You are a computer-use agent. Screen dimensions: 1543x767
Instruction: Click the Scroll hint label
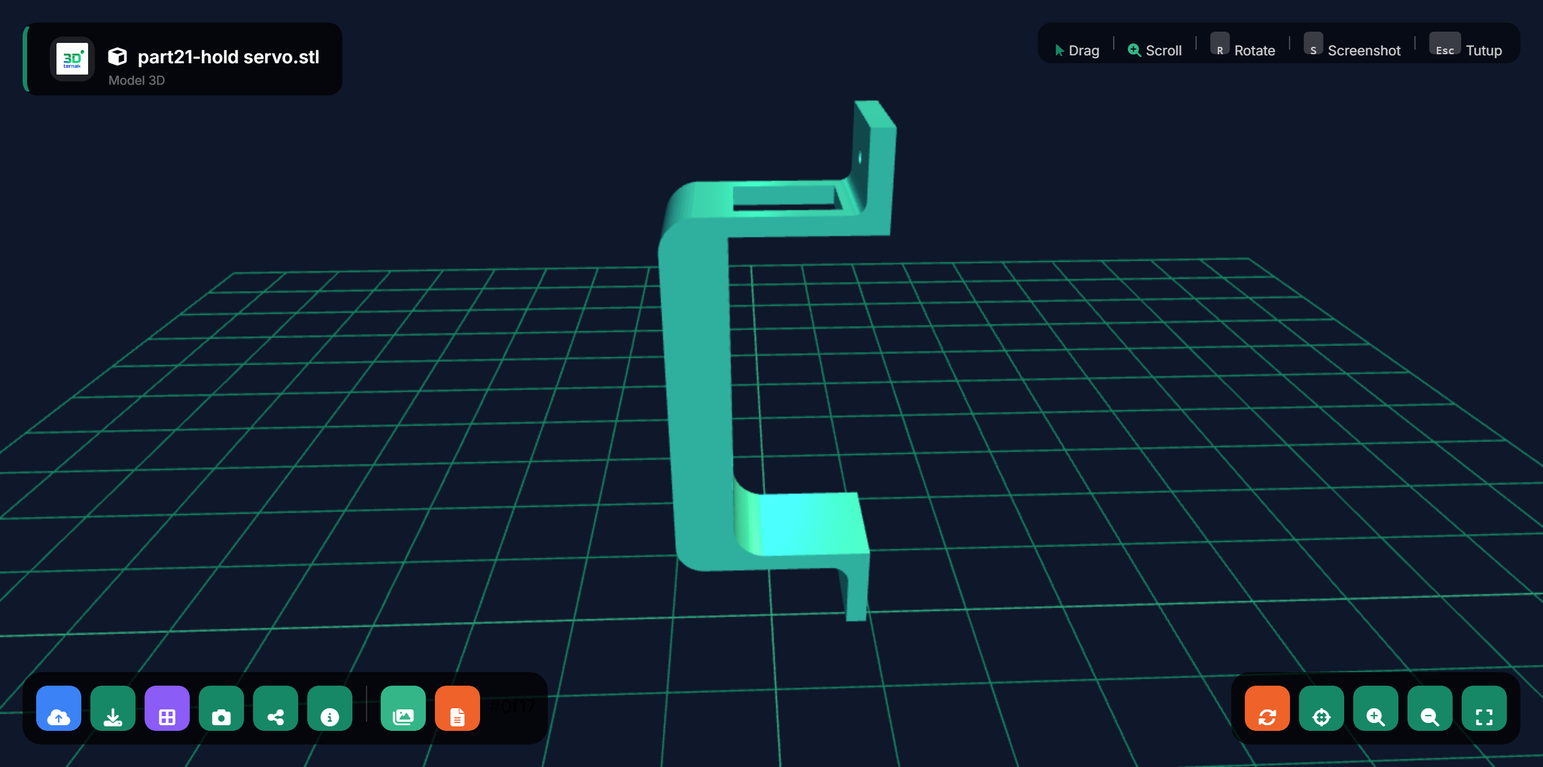click(1155, 50)
